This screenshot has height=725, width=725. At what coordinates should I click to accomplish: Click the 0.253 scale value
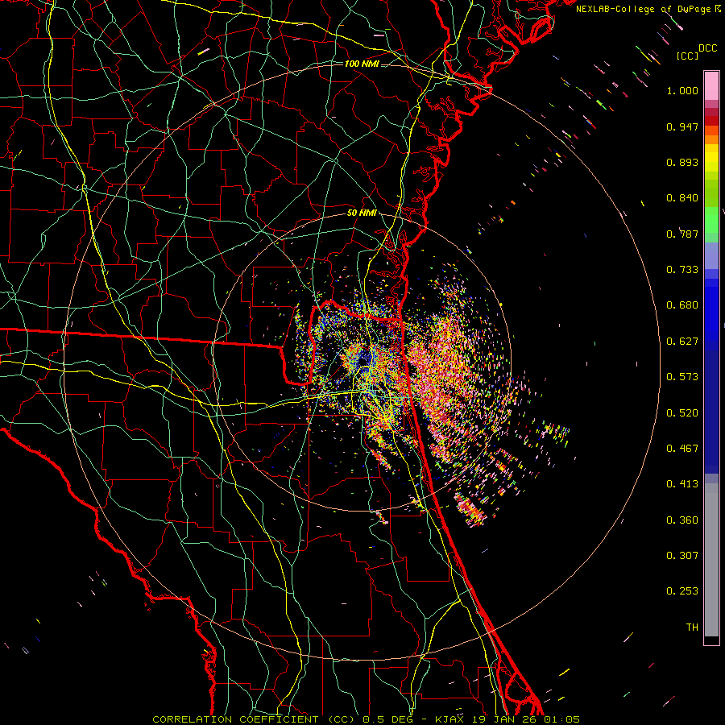coord(682,591)
